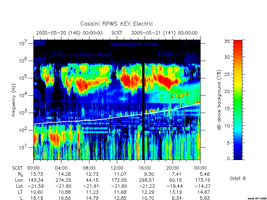The image size is (267, 200).
Task: Click the 10^3 frequency tick label
Action: (x=23, y=113)
